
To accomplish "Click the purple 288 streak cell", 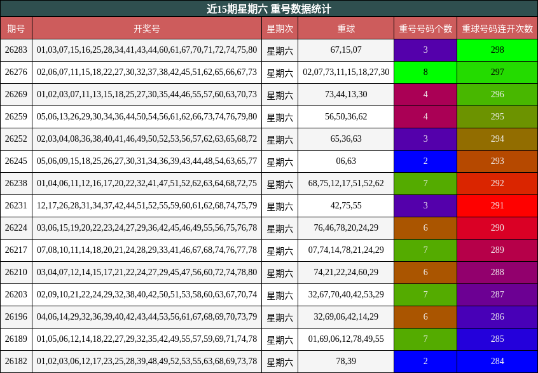I will click(x=497, y=273).
